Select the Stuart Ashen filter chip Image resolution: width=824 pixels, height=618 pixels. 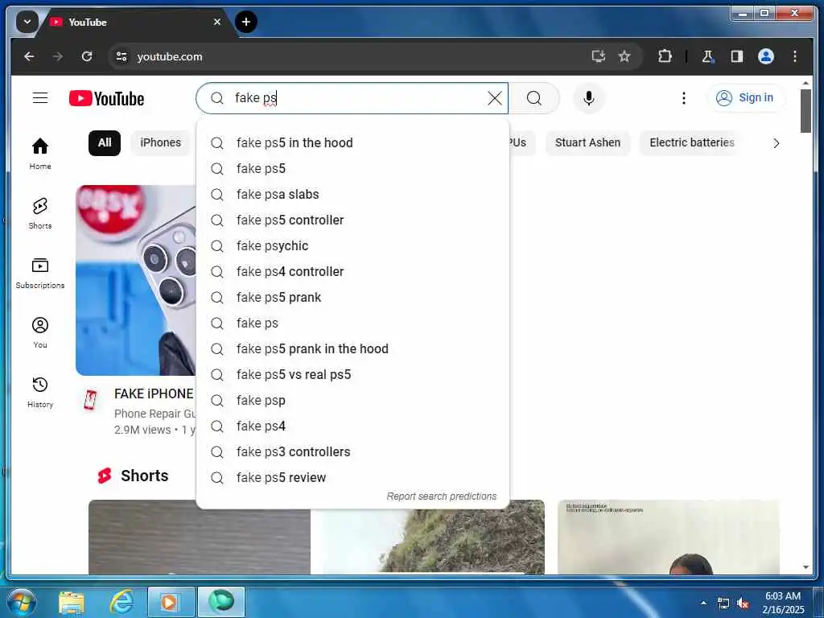pos(587,143)
